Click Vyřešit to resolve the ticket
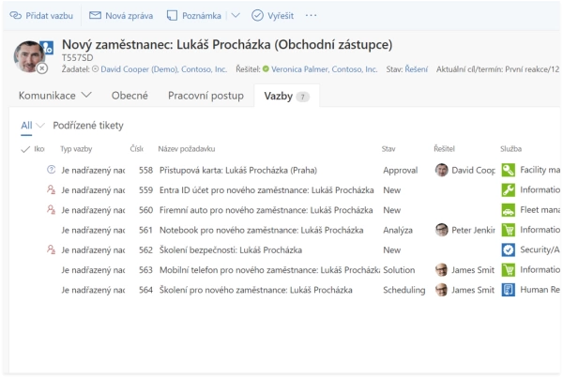 click(272, 15)
